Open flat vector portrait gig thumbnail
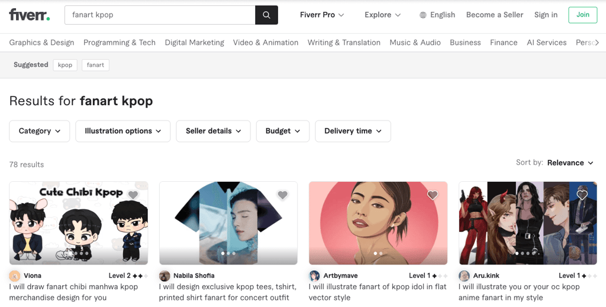606x307 pixels. tap(378, 223)
